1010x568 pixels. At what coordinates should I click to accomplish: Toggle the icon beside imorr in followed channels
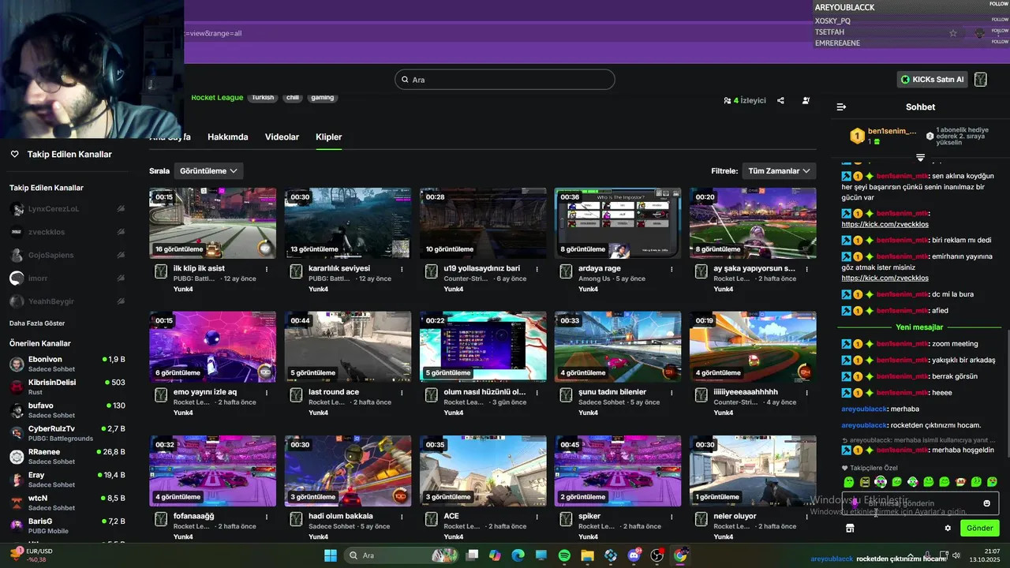click(121, 278)
